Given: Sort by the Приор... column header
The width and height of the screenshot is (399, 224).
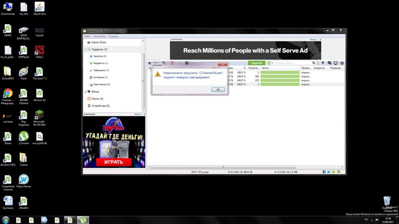Looking at the screenshot, I should 306,68.
